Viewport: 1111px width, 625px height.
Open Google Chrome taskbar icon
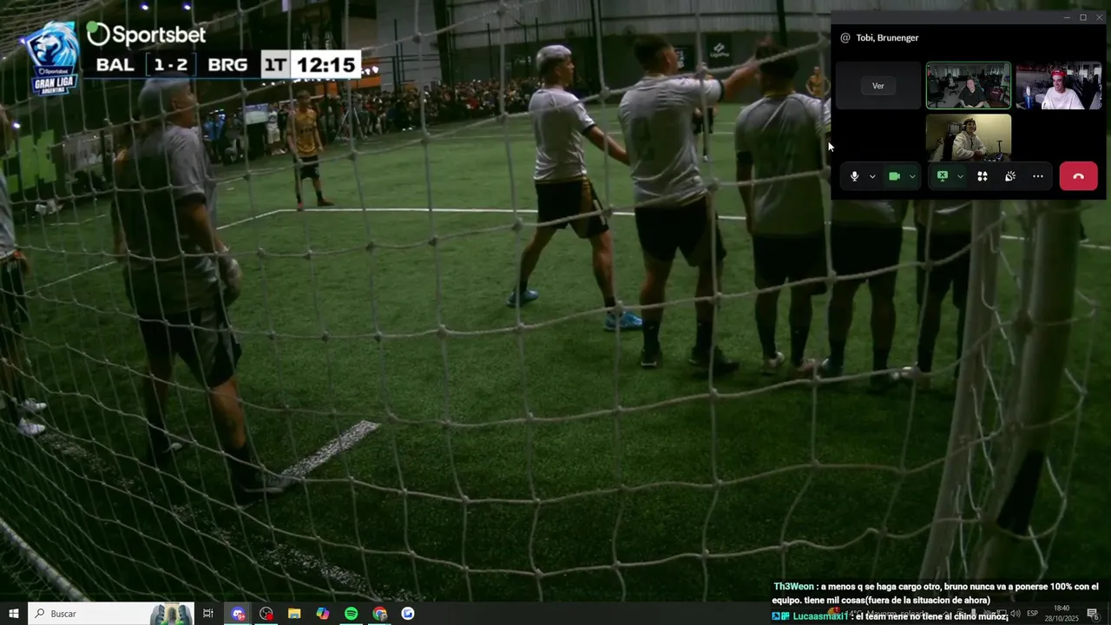380,614
